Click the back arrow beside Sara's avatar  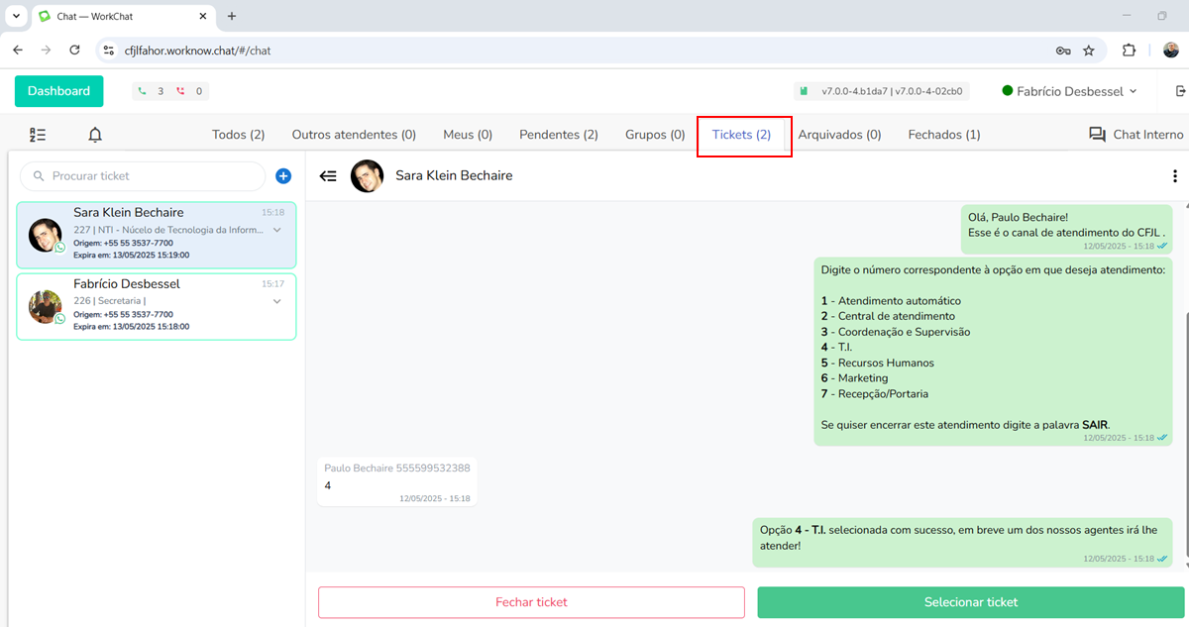pos(328,175)
